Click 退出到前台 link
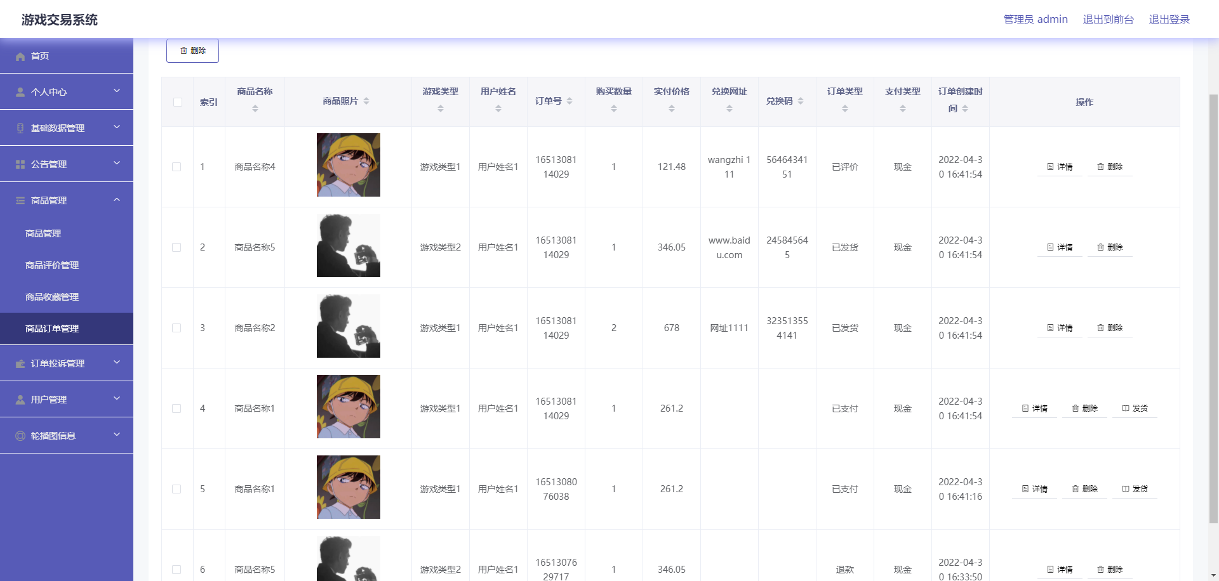The image size is (1219, 581). point(1108,20)
